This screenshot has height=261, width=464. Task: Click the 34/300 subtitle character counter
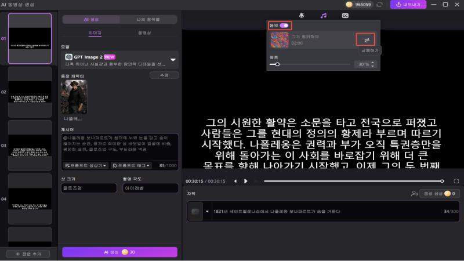click(451, 211)
